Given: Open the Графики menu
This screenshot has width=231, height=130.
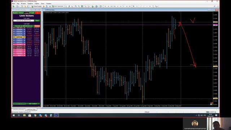Looking at the screenshot, I should click(x=30, y=3).
